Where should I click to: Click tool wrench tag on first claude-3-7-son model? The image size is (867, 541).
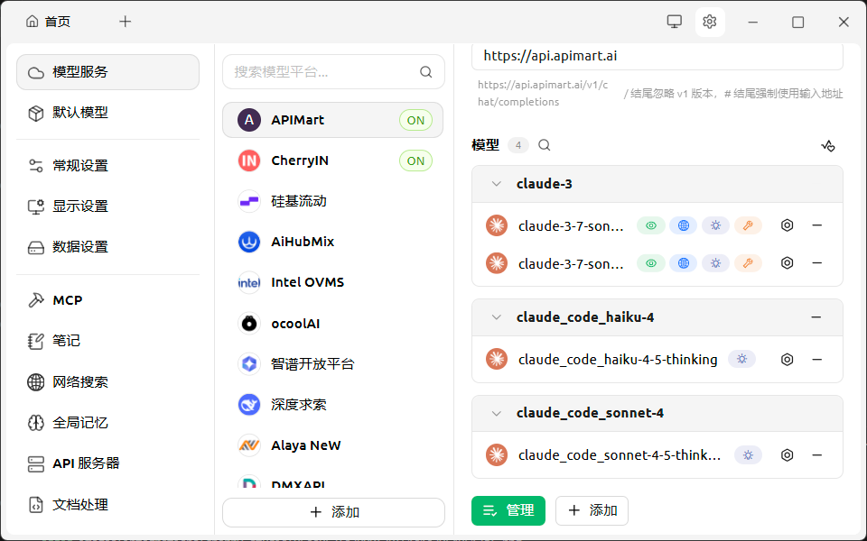(748, 225)
